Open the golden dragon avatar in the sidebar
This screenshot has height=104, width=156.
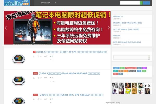pos(134,91)
